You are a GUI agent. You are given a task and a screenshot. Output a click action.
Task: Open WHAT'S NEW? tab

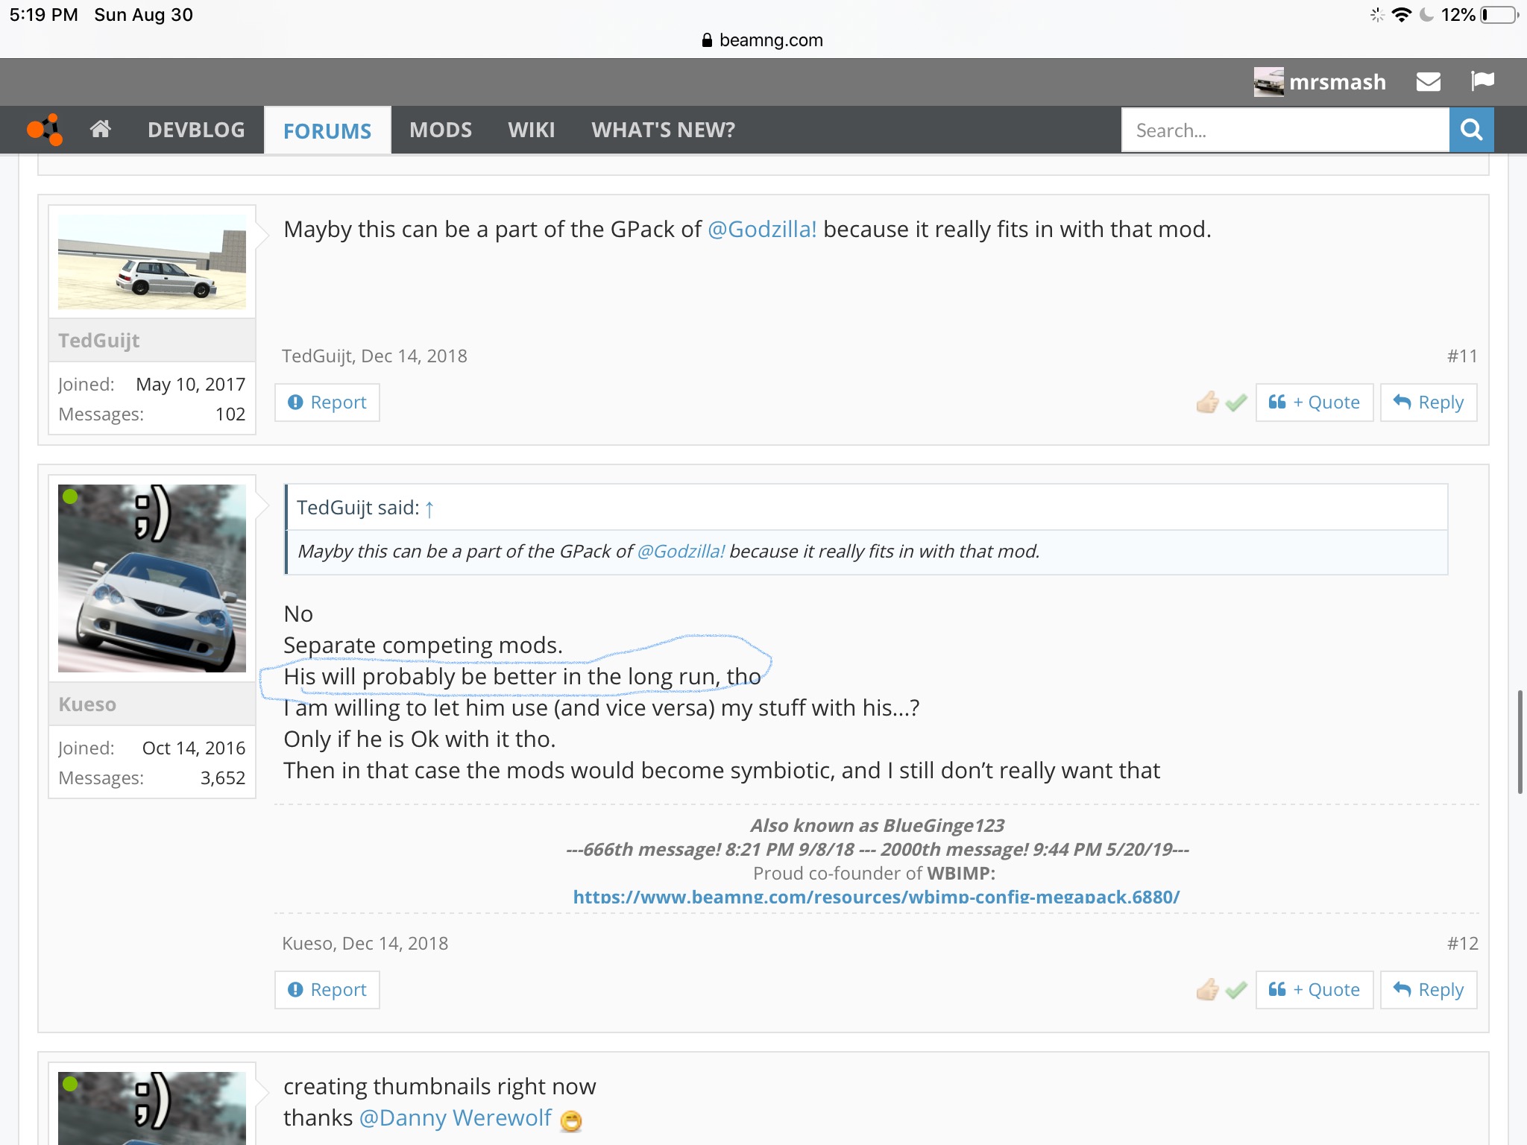pos(664,130)
